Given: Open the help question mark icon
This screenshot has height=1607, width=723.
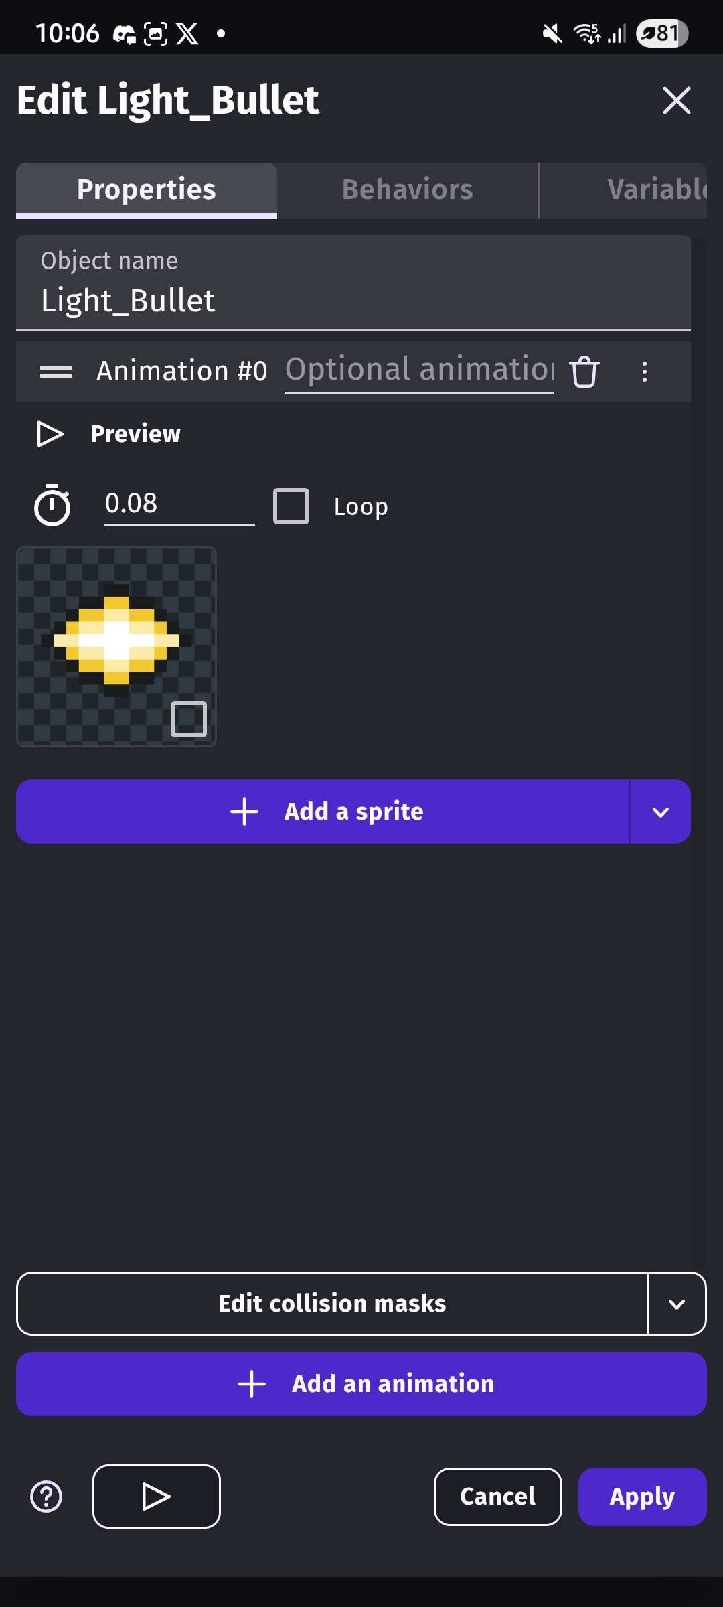Looking at the screenshot, I should tap(46, 1497).
